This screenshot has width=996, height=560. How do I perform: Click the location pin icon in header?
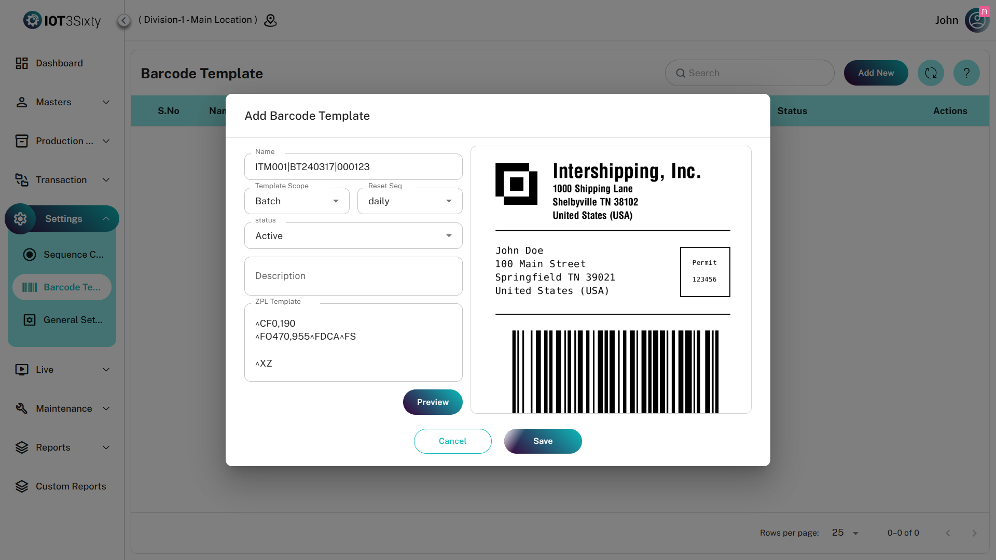[x=270, y=20]
